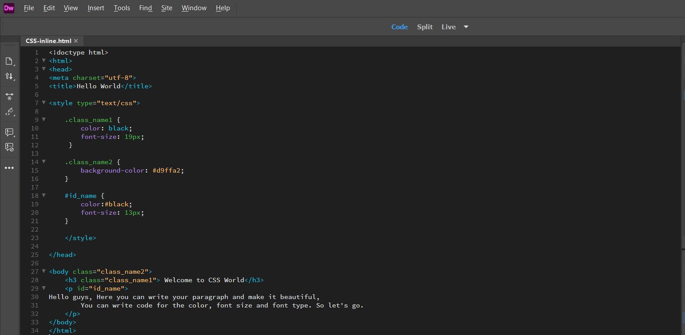Click the "class_name1" attribute value on line 28
This screenshot has height=335, width=685.
point(130,280)
